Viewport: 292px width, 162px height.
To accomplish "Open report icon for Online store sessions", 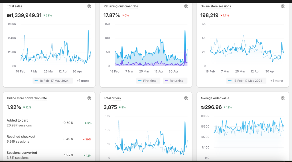I will tap(283, 6).
